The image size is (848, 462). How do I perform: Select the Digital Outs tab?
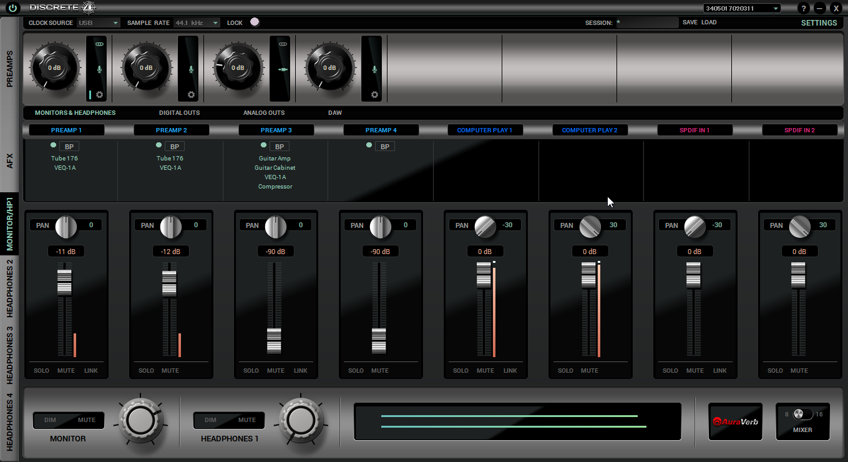(x=180, y=113)
